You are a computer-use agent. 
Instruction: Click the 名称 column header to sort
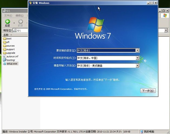pos(15,35)
